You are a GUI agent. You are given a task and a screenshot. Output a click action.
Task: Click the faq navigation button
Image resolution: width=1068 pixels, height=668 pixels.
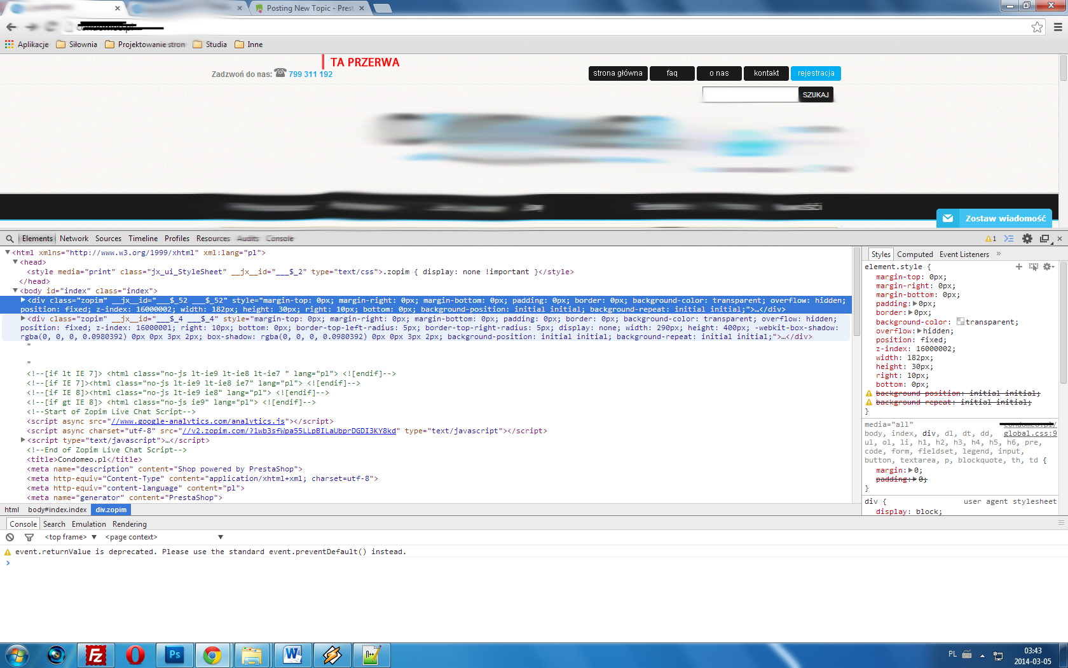click(x=672, y=73)
